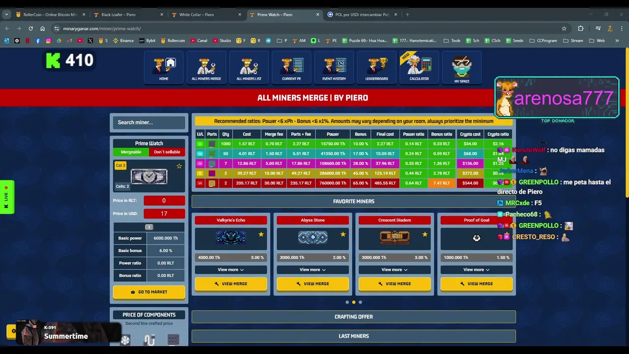Viewport: 629px width, 354px height.
Task: Open the LEADERBOARD trophy icon
Action: (x=376, y=68)
